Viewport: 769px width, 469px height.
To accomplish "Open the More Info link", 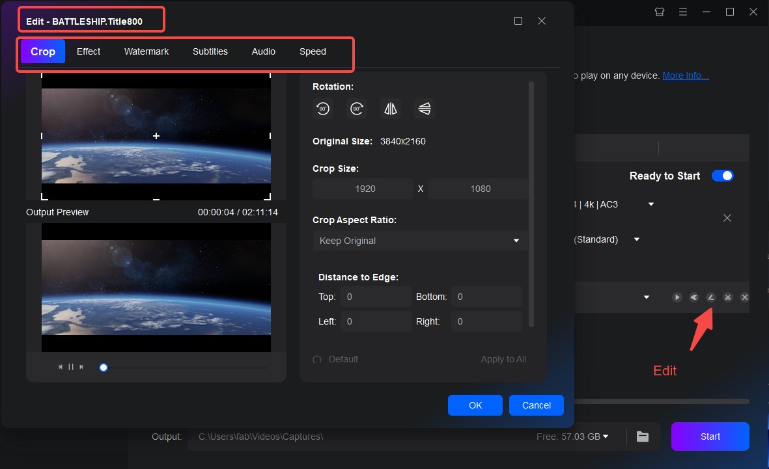I will pos(685,75).
